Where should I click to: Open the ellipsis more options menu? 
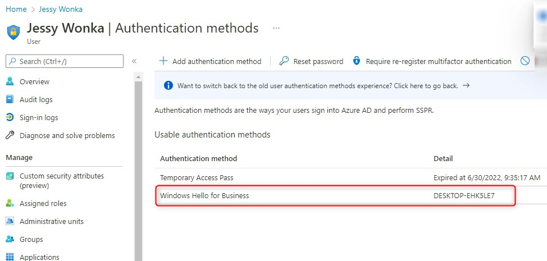pyautogui.click(x=276, y=28)
